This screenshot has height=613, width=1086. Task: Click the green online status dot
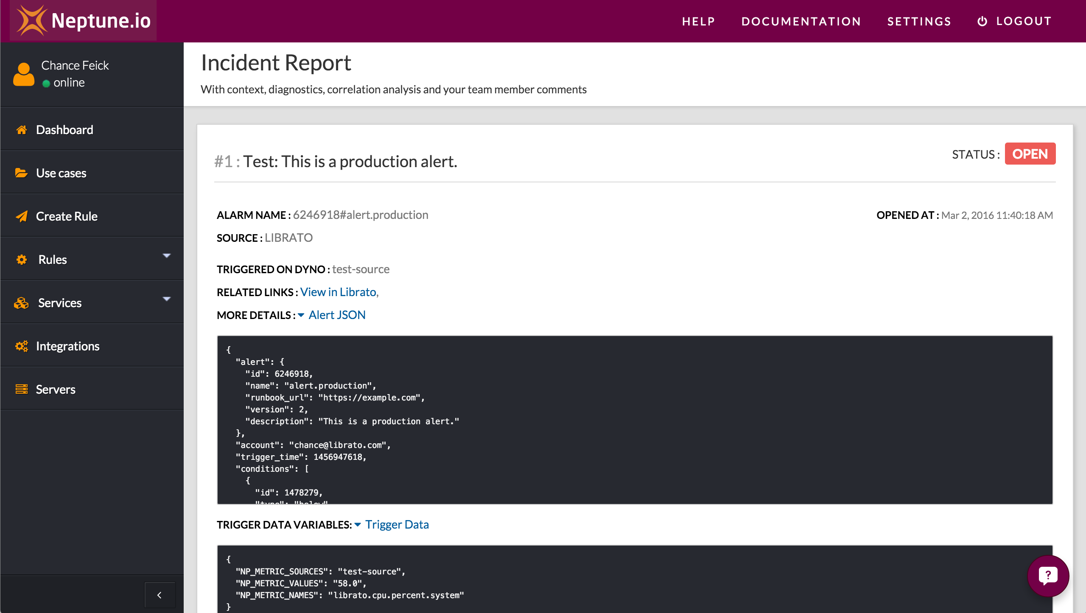(46, 84)
